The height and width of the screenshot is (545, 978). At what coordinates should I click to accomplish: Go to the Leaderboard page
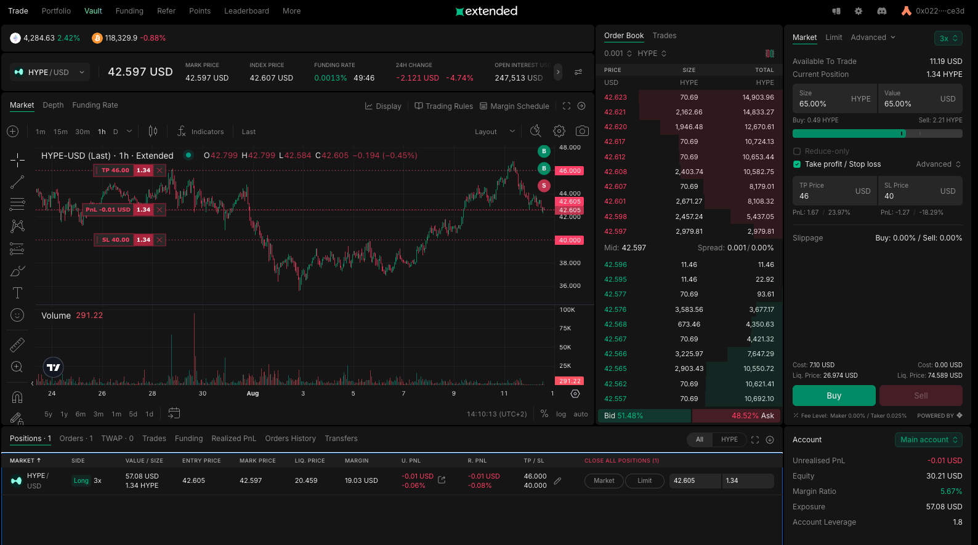pyautogui.click(x=246, y=11)
